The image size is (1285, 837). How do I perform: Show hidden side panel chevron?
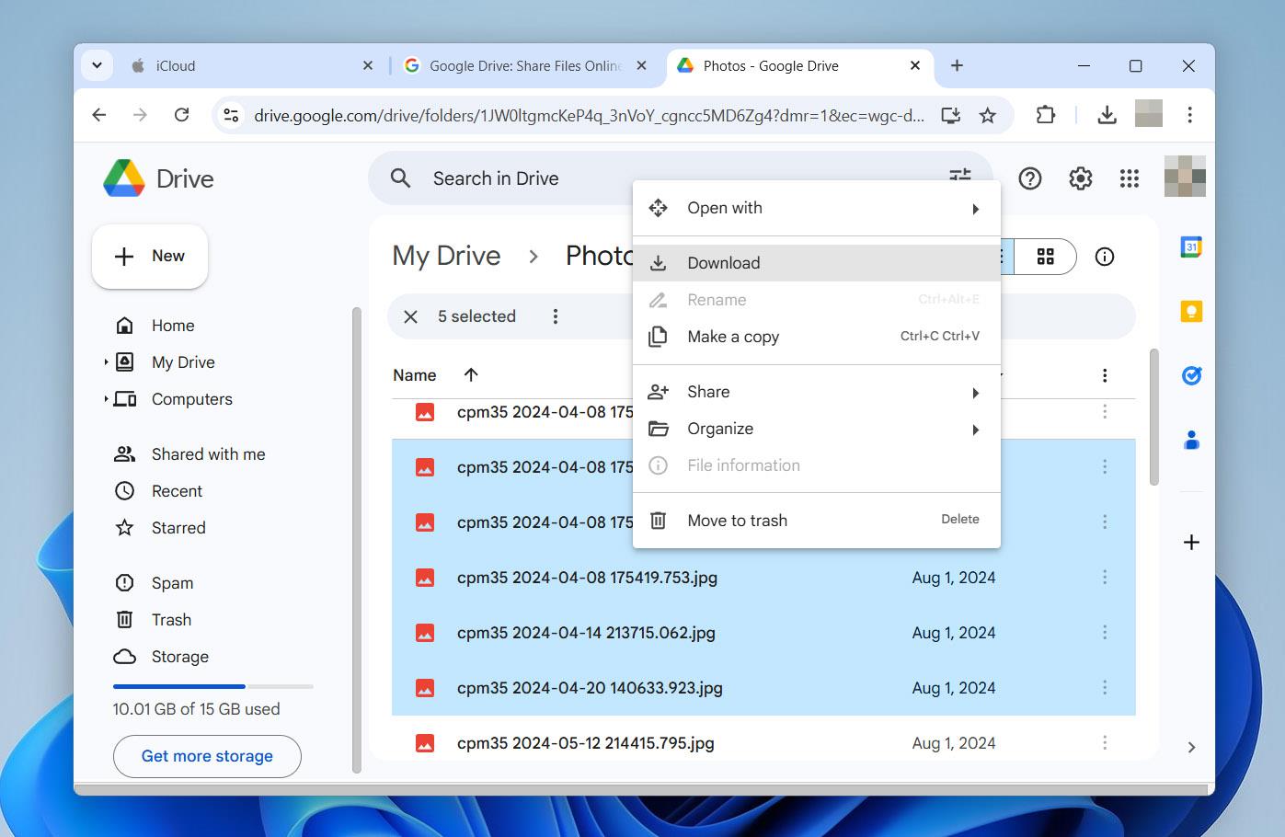(x=1191, y=747)
